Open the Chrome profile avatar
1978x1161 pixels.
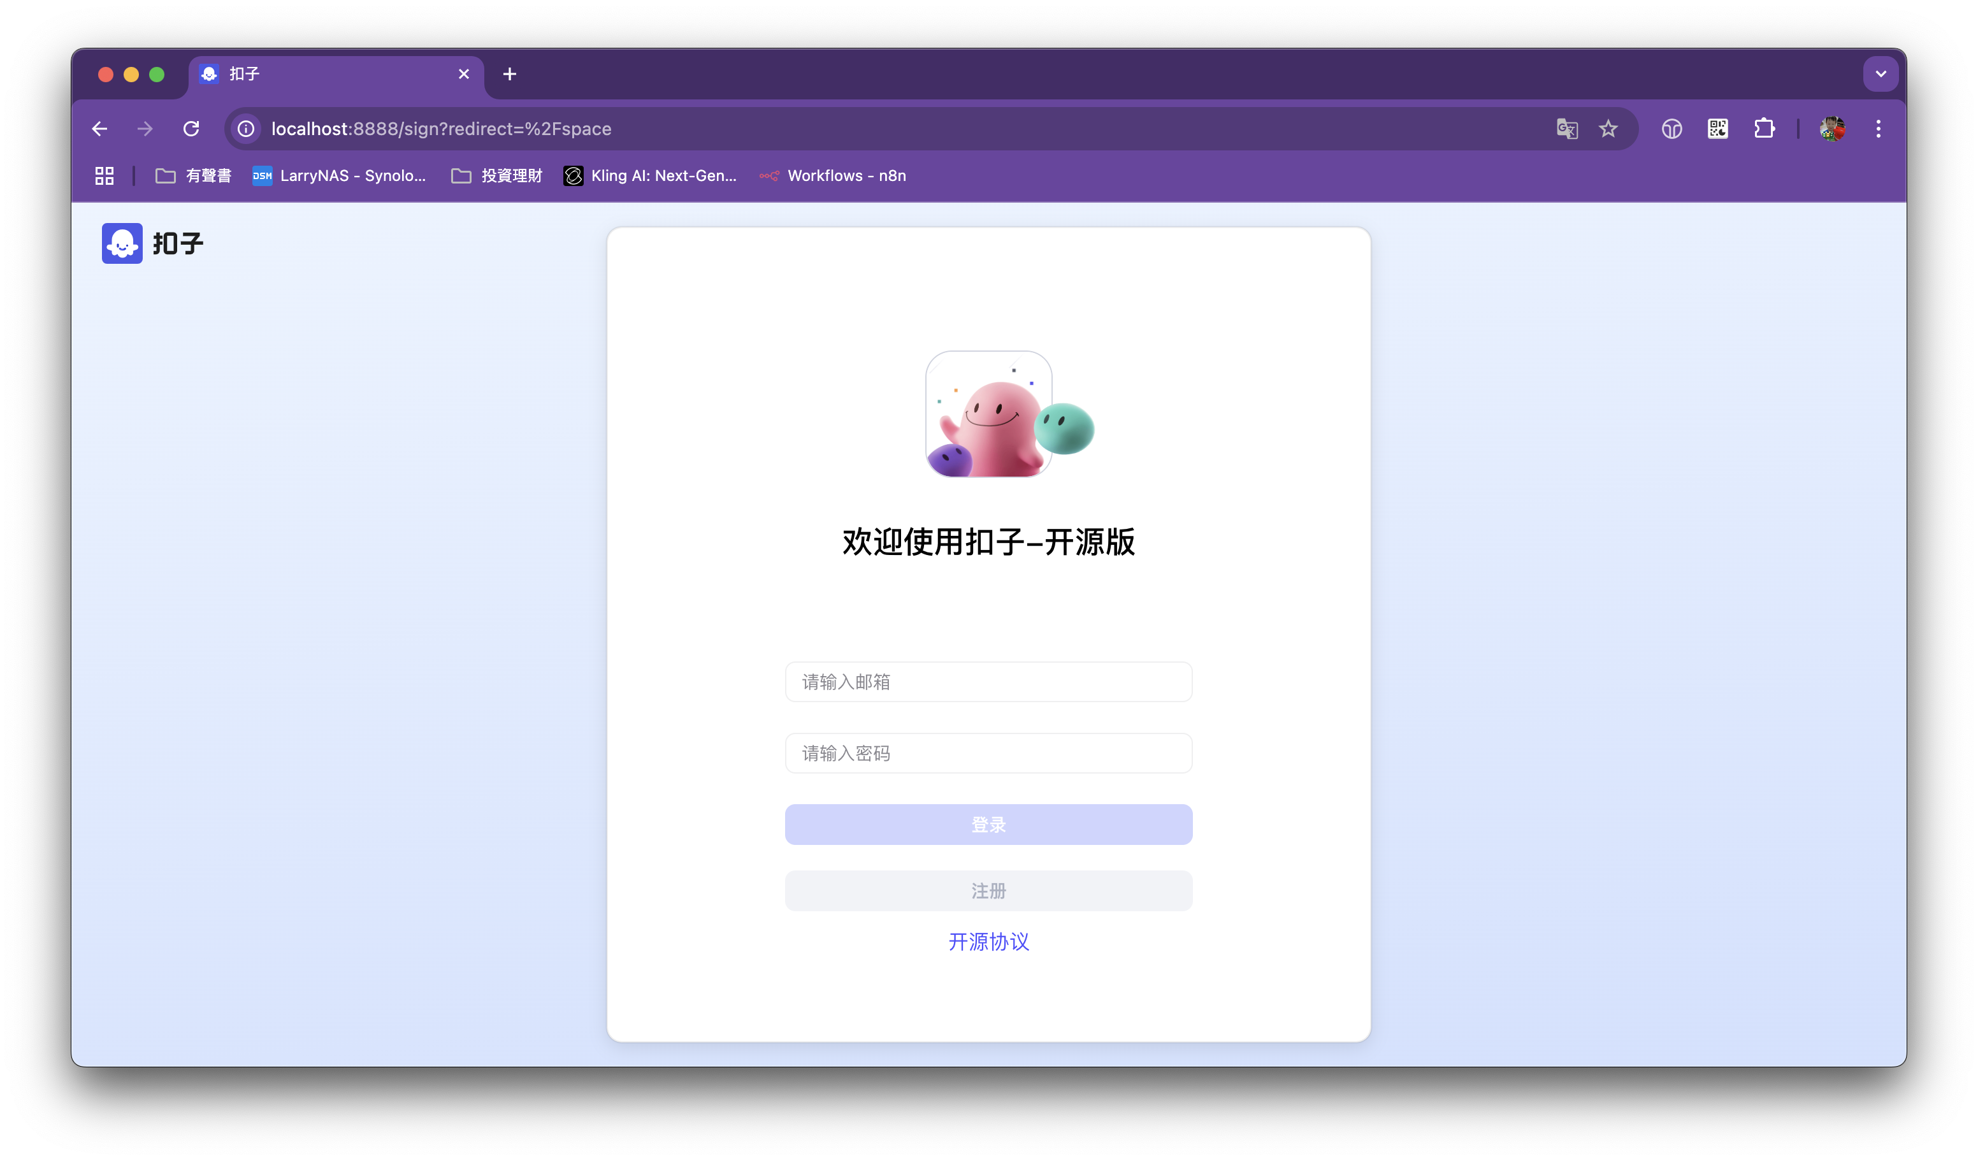[x=1833, y=129]
